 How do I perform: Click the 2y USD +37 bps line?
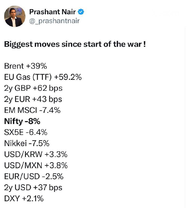pyautogui.click(x=33, y=188)
